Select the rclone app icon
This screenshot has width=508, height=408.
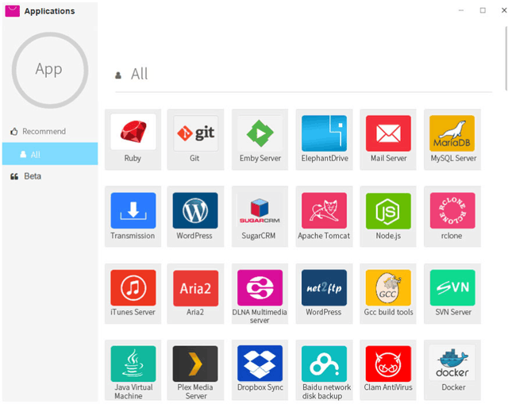[x=452, y=210]
